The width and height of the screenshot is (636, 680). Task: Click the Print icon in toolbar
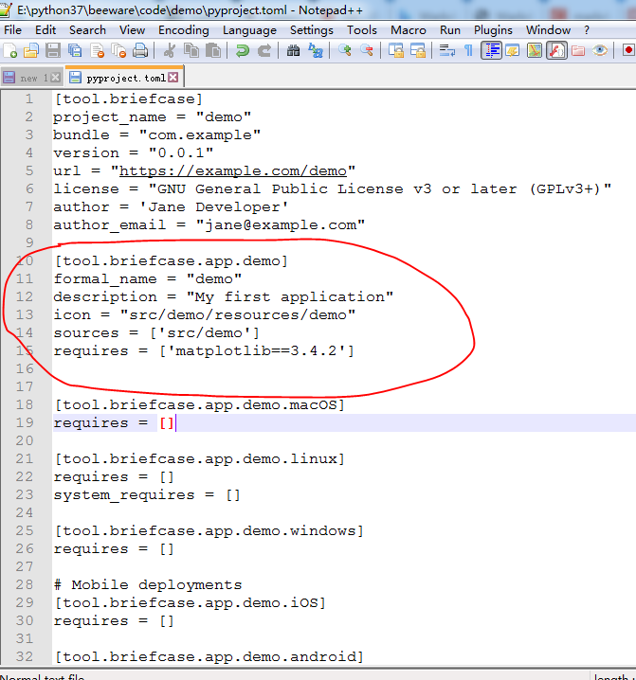point(139,51)
